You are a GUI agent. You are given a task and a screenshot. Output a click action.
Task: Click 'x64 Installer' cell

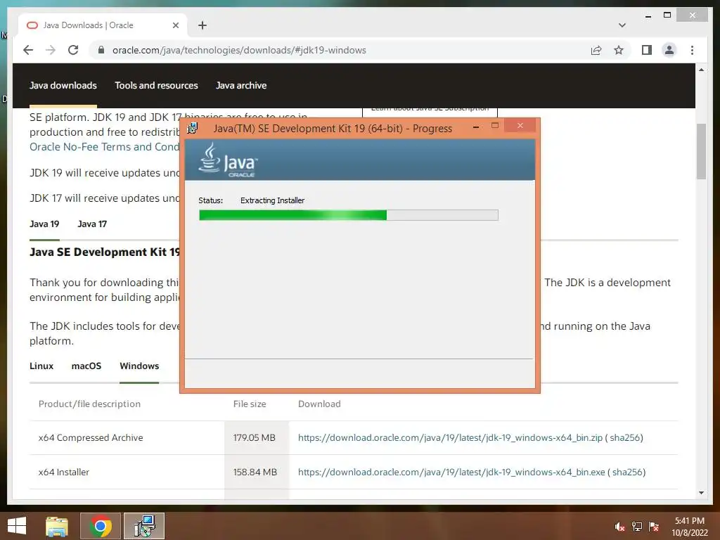[64, 472]
